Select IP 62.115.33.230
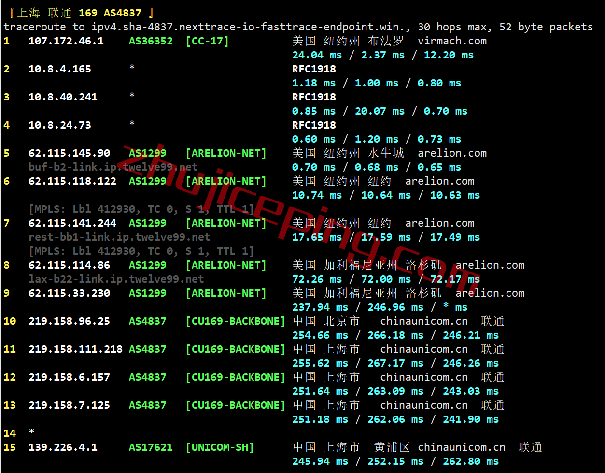The image size is (605, 473). point(69,293)
